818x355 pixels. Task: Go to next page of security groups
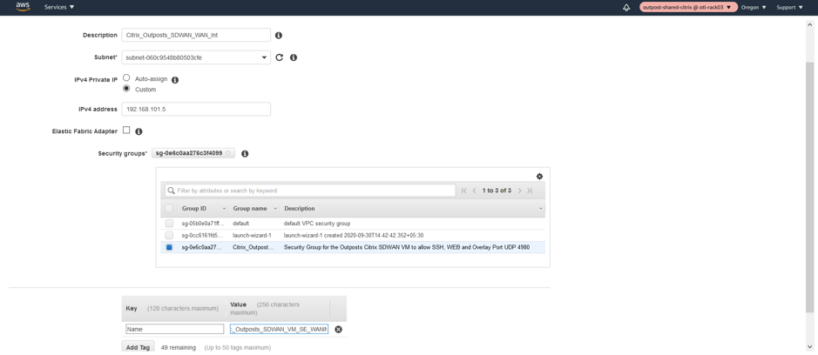(519, 191)
